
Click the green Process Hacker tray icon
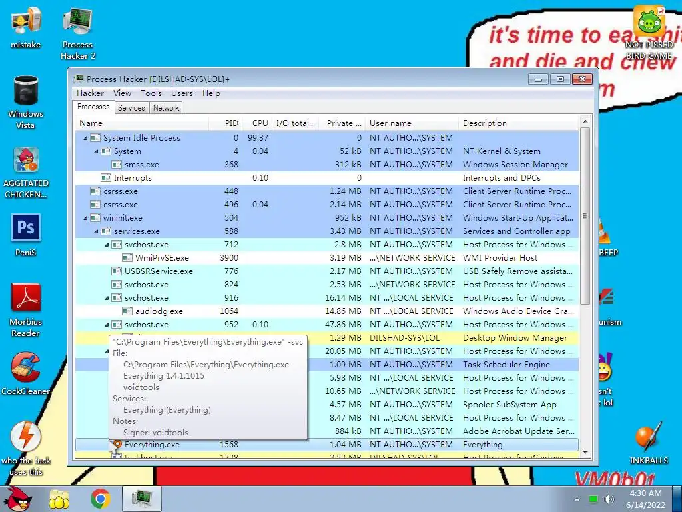coord(593,499)
